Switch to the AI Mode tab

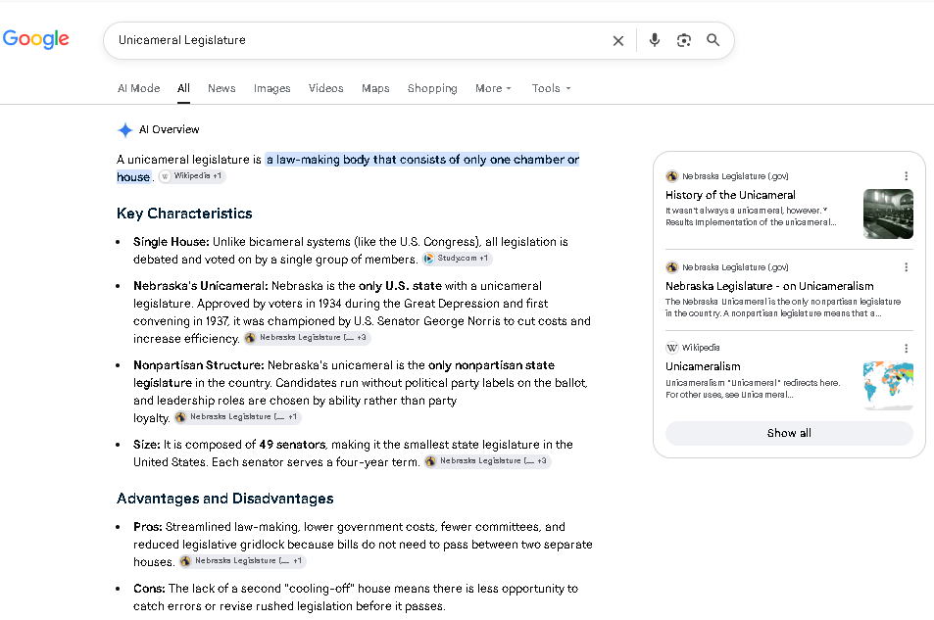coord(139,88)
